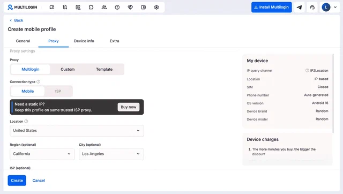Open the Los Angeles city dropdown
The width and height of the screenshot is (343, 194).
(x=111, y=154)
